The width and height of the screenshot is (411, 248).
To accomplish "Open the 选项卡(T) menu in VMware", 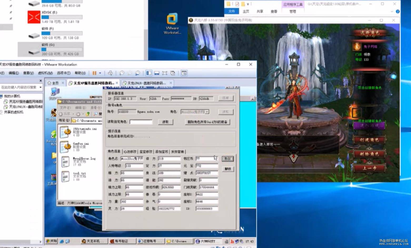I will tap(64, 73).
